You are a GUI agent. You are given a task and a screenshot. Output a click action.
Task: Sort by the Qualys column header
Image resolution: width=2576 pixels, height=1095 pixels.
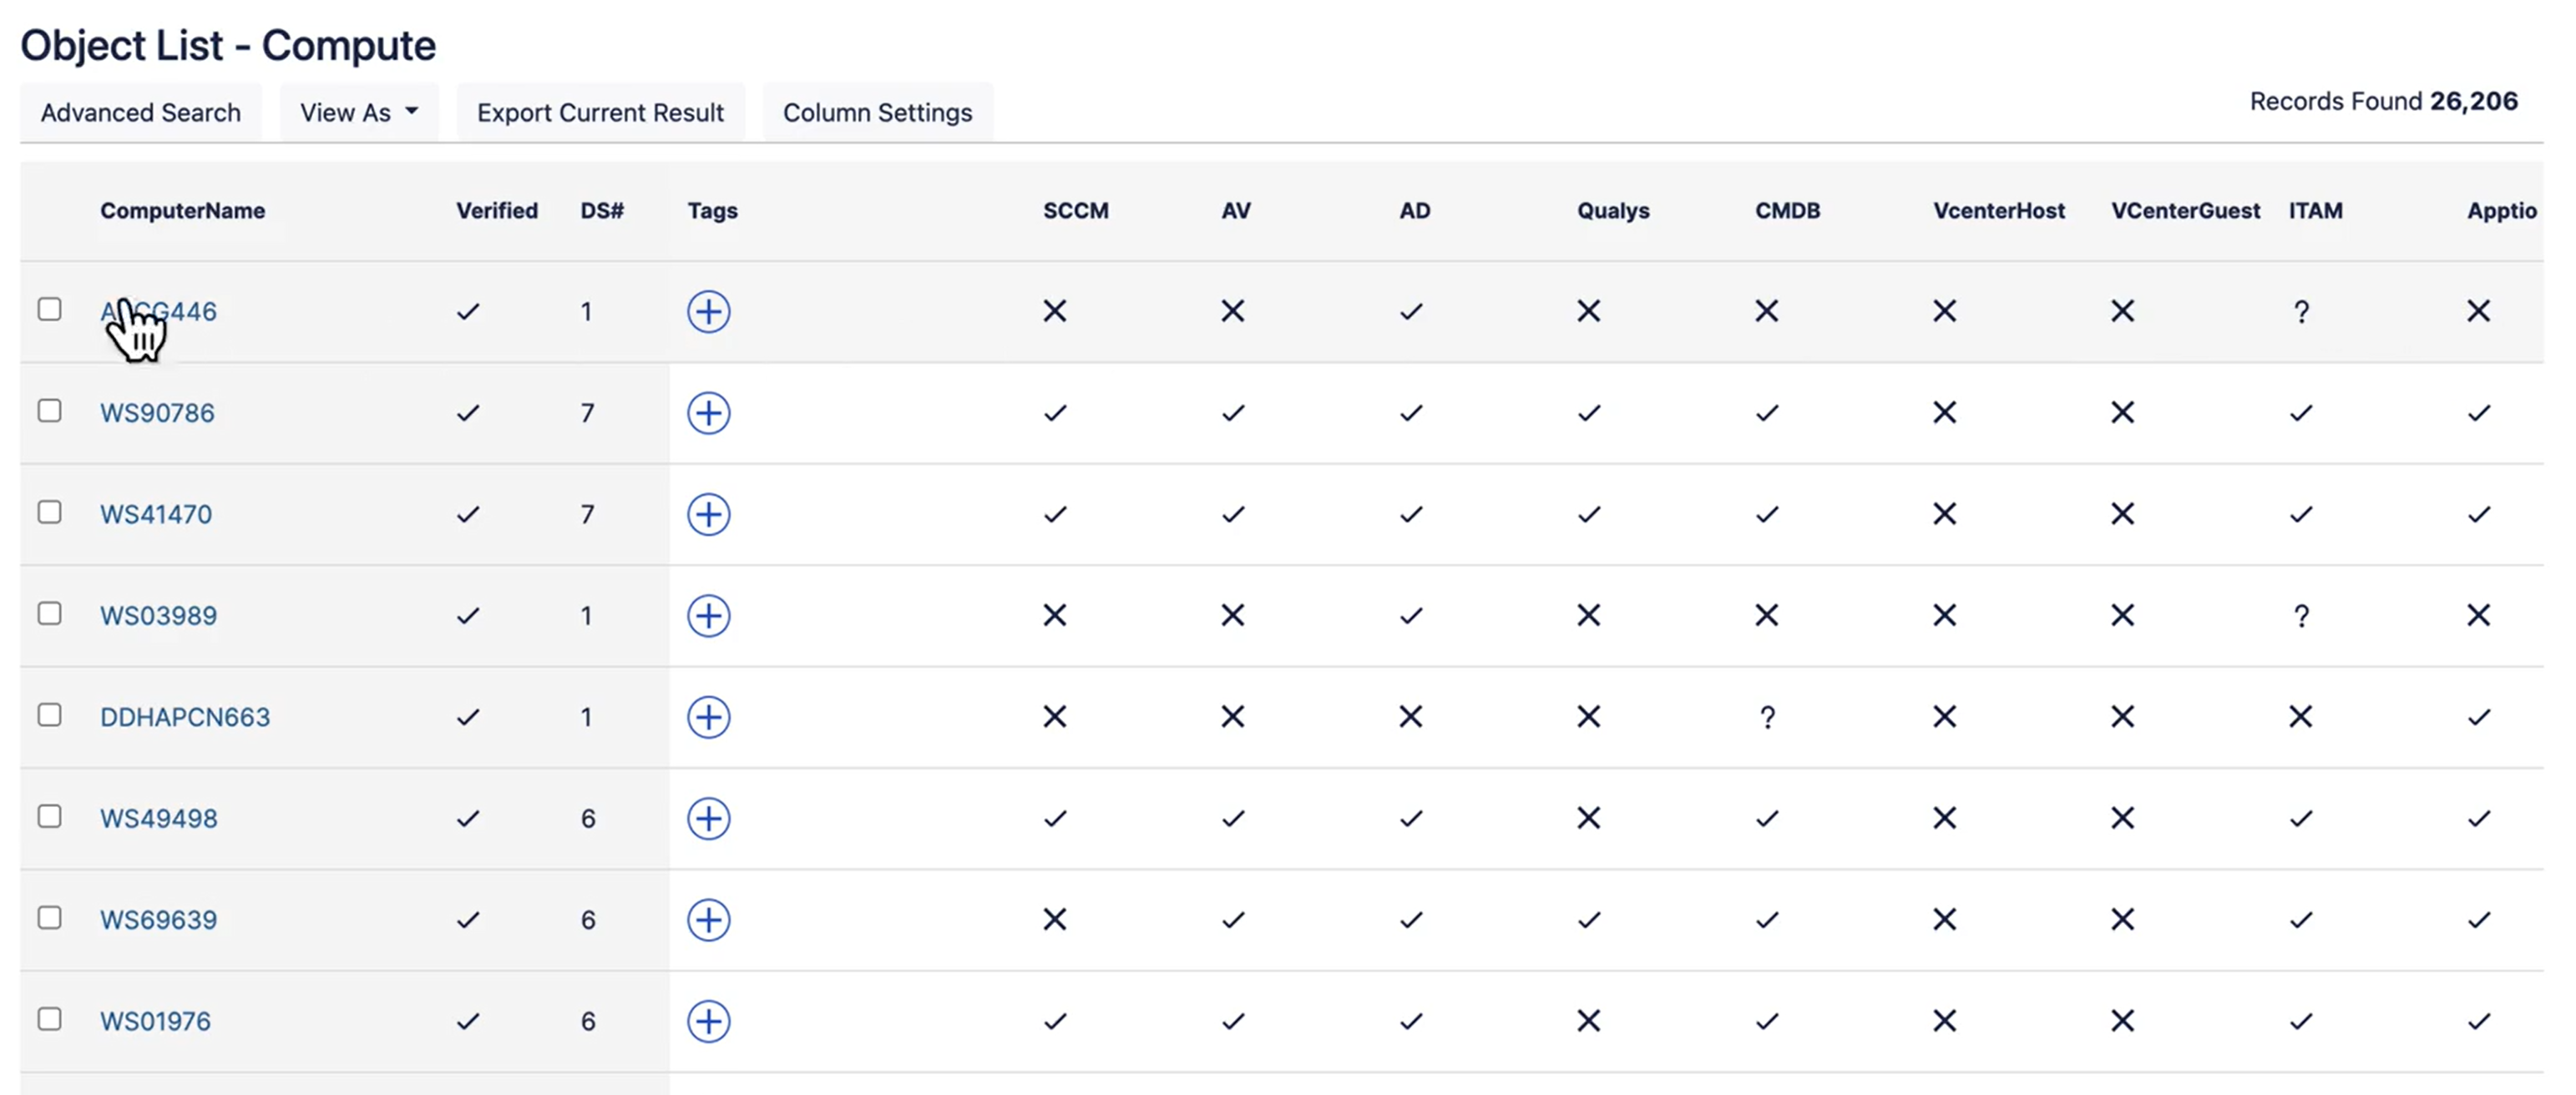(1613, 211)
